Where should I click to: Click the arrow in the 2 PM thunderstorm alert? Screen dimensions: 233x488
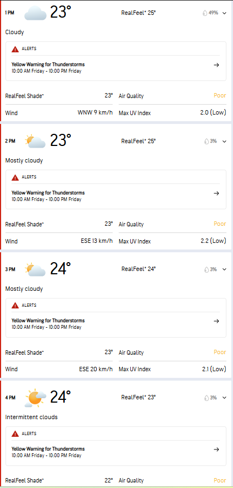(x=217, y=193)
